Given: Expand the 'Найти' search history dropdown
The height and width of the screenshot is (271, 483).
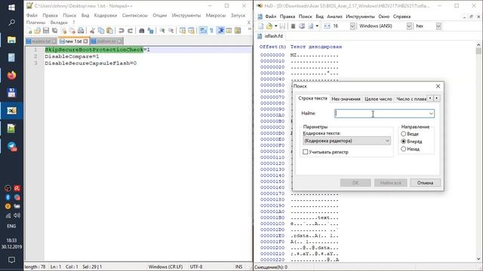Looking at the screenshot, I should tap(431, 114).
